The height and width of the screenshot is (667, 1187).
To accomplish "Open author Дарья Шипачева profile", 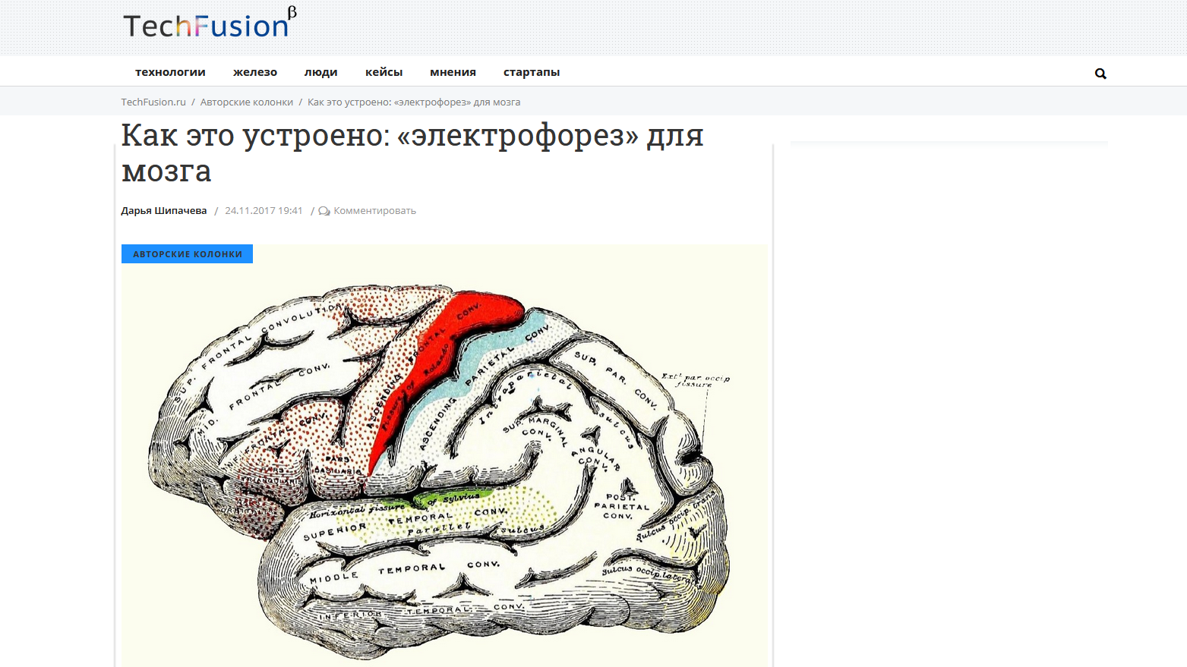I will click(x=164, y=211).
